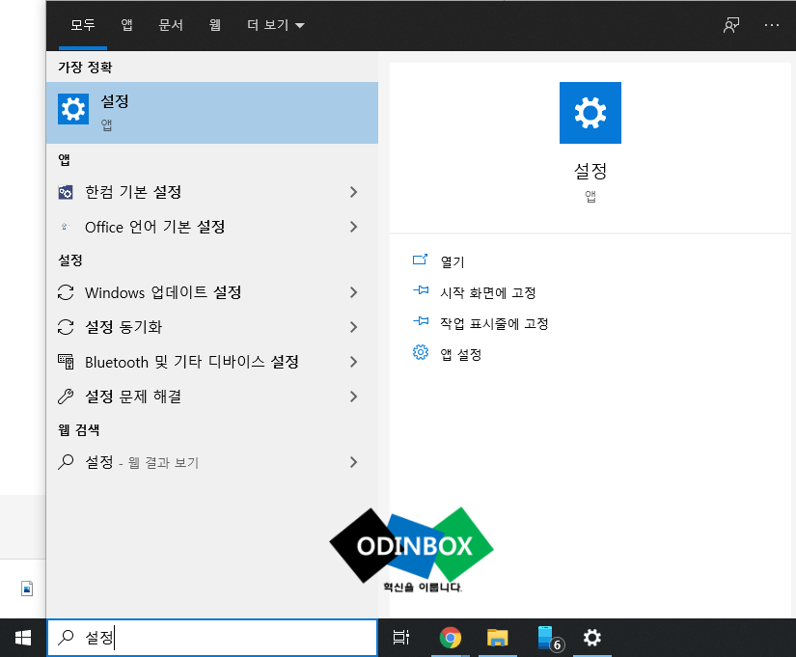
Task: Click the 설정 gear icon in best match
Action: (x=73, y=109)
